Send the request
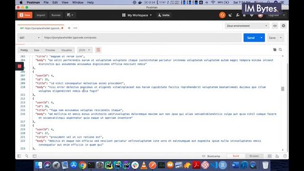The image size is (304, 171). pos(251,38)
